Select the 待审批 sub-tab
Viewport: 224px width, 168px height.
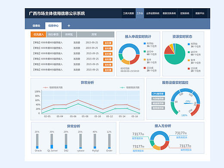coord(69,34)
